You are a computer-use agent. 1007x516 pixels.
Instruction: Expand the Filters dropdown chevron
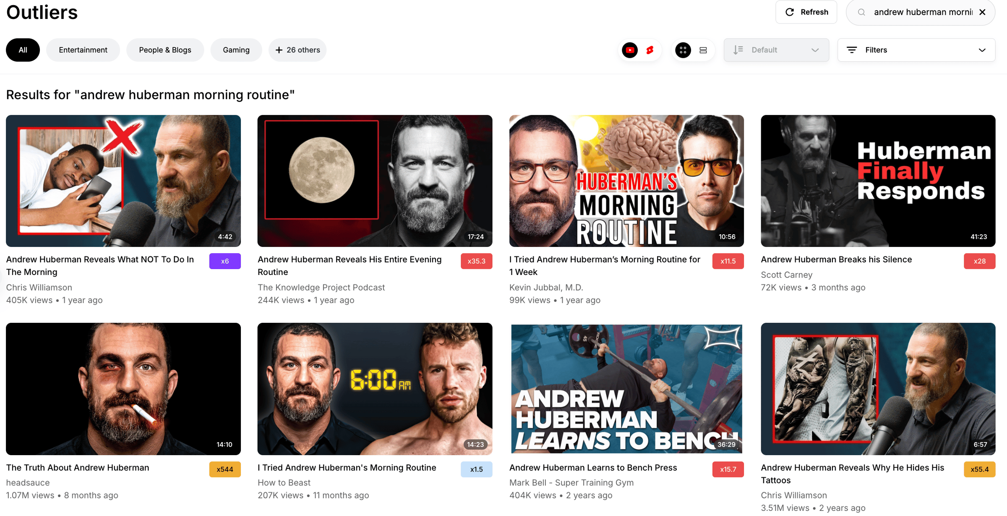coord(982,50)
